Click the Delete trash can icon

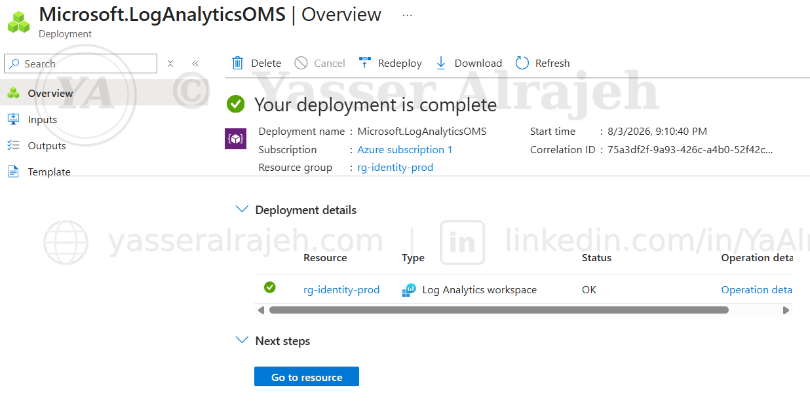(x=237, y=63)
